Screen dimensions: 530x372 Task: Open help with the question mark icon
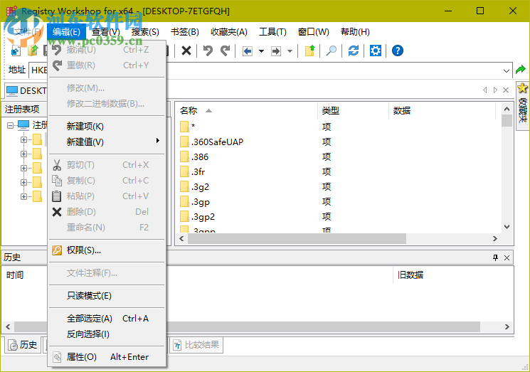398,51
